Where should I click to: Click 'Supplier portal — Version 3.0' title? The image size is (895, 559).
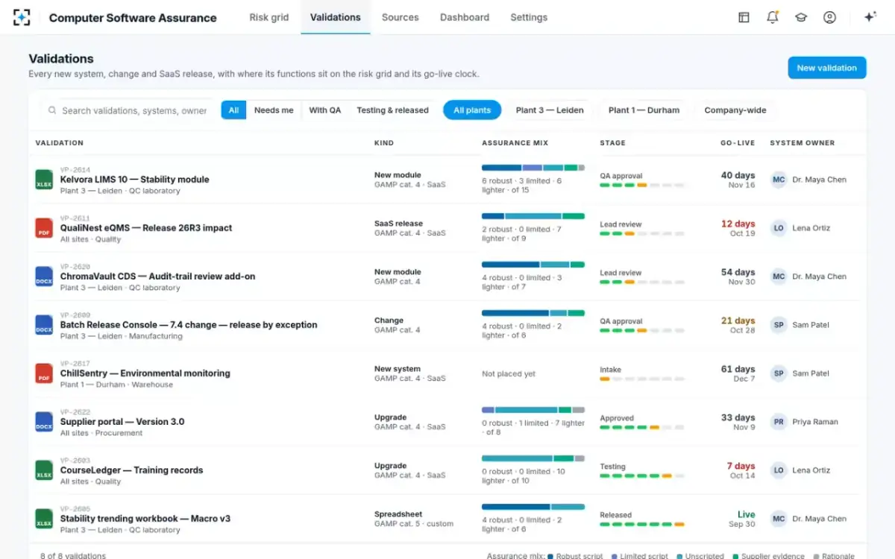(122, 422)
